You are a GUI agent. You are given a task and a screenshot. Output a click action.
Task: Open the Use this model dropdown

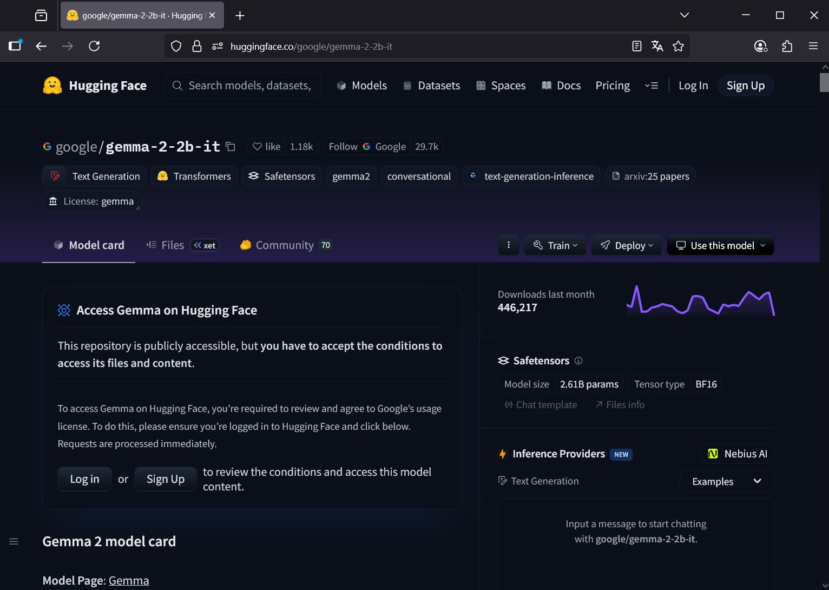[721, 245]
